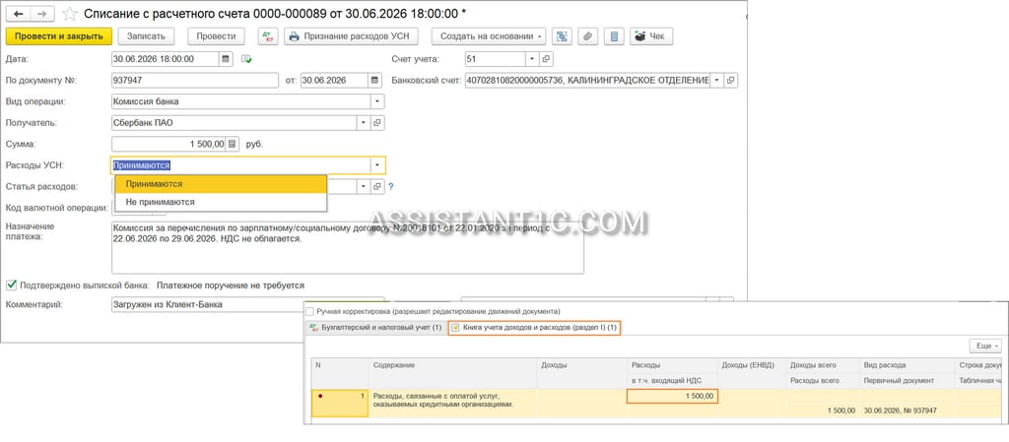This screenshot has height=442, width=1009.
Task: Open calendar for the 'от' date
Action: pos(374,81)
